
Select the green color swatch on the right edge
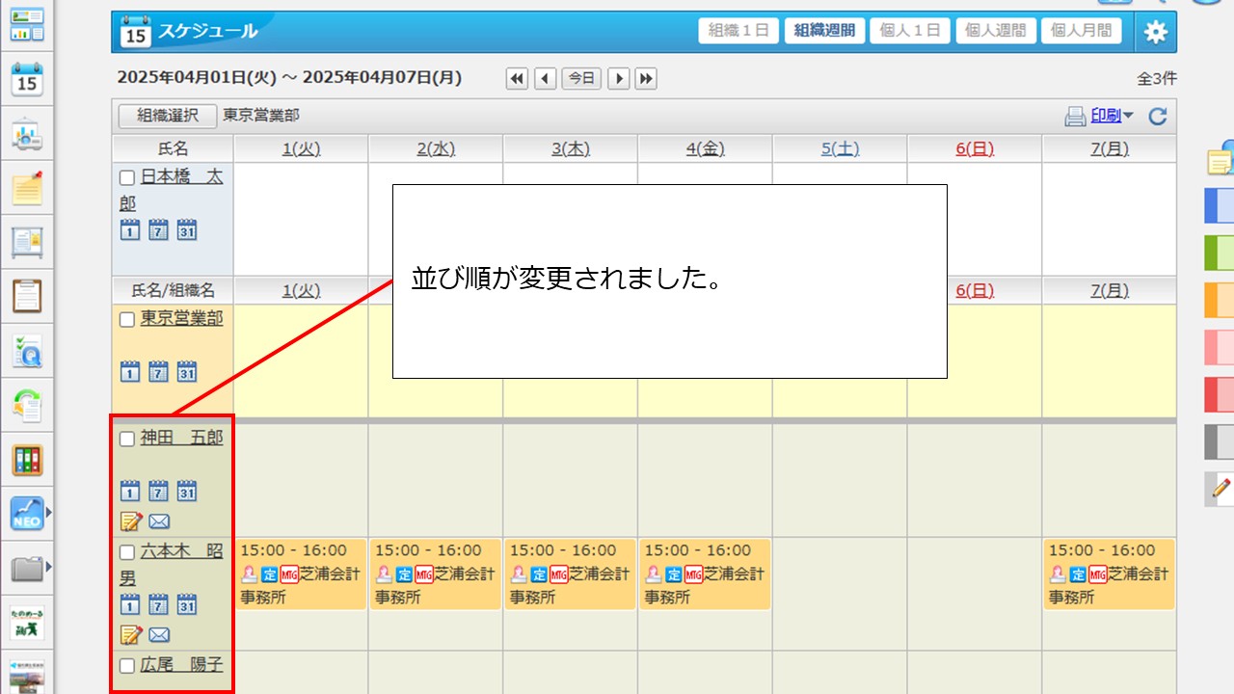[x=1219, y=254]
